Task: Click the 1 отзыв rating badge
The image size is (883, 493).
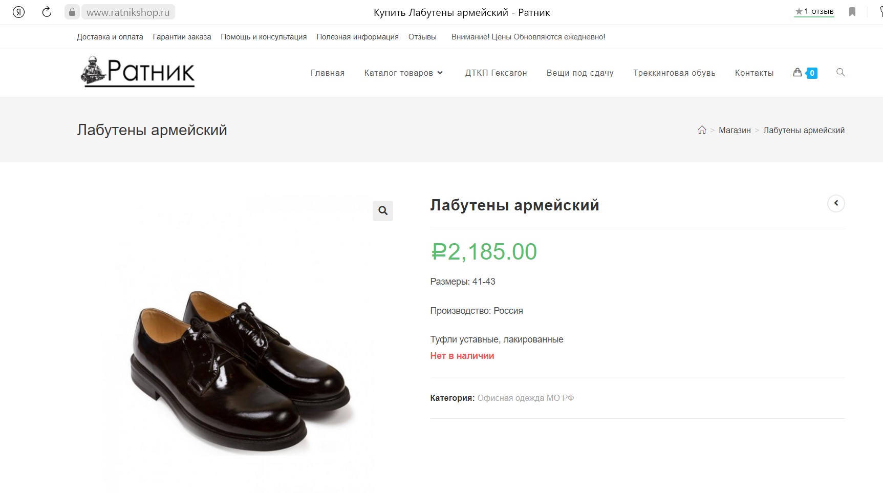Action: (814, 11)
